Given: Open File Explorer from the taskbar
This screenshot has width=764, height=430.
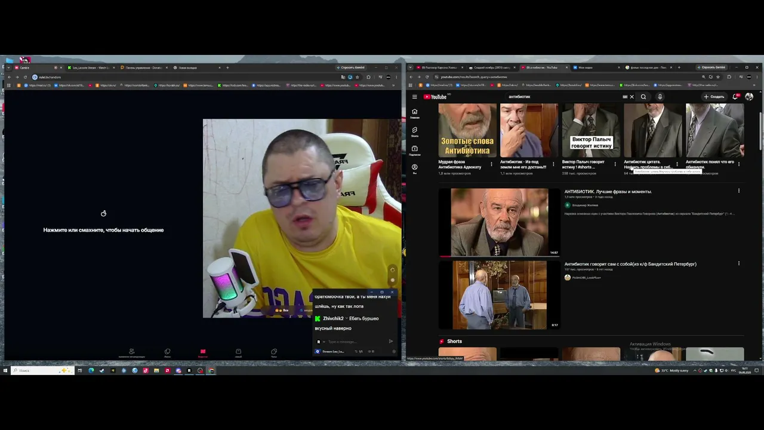Looking at the screenshot, I should pos(156,370).
